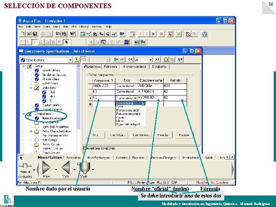Click the tree scrollbar up arrow
This screenshot has width=276, height=207.
click(78, 66)
